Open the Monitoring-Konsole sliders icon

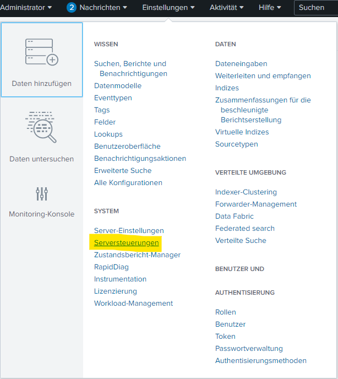[x=42, y=194]
